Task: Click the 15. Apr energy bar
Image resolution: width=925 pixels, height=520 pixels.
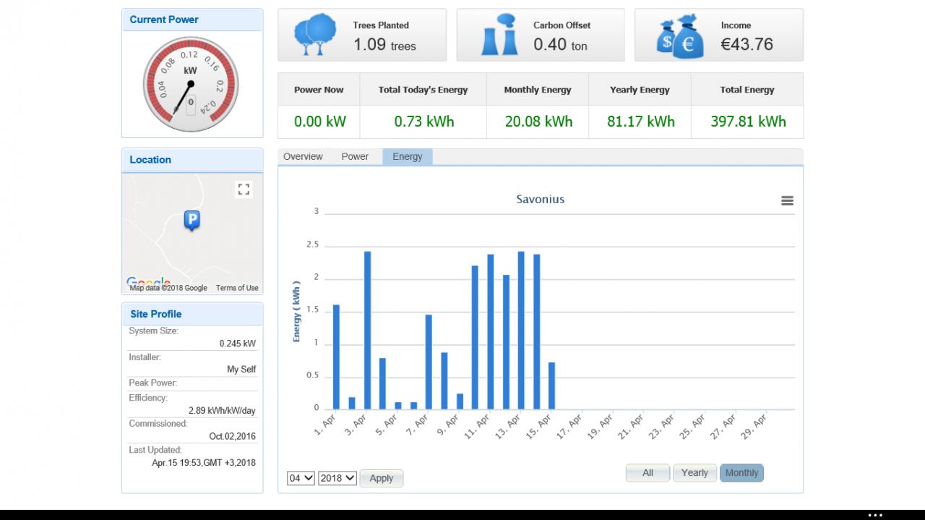Action: [x=551, y=386]
